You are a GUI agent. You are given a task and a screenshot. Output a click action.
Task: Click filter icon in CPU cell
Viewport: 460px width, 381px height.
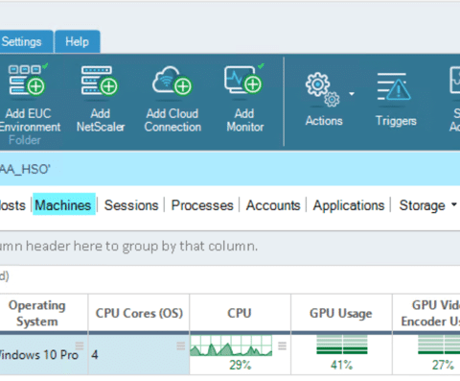pyautogui.click(x=282, y=345)
